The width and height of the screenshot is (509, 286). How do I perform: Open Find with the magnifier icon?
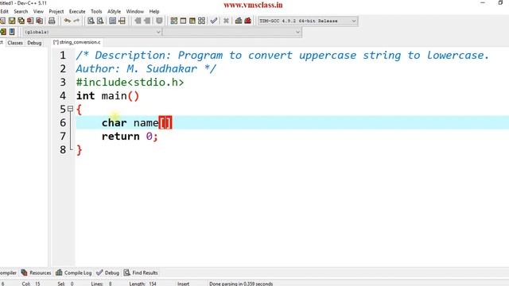(x=91, y=21)
